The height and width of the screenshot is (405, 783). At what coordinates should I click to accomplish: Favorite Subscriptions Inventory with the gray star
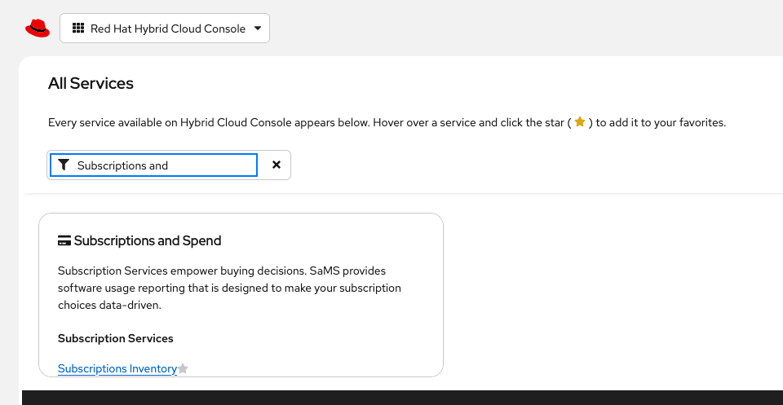[x=184, y=369]
